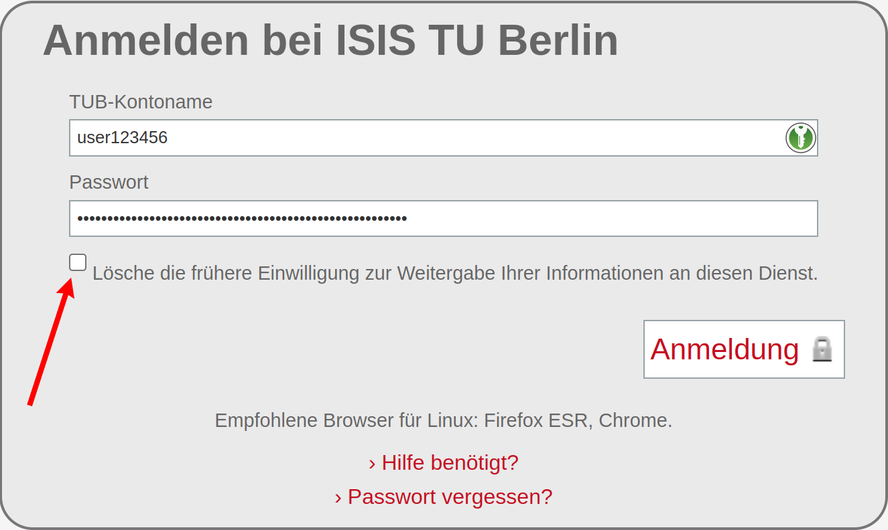Click the Anmeldung login button
The image size is (888, 530).
[744, 349]
